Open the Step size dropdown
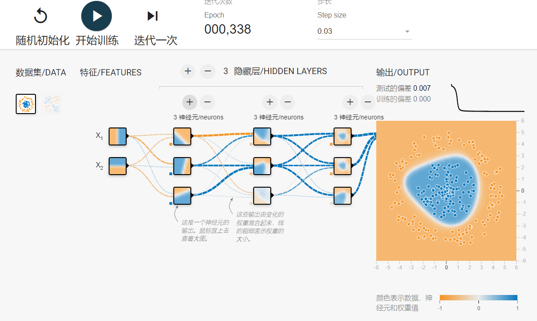The width and height of the screenshot is (537, 321). (364, 31)
